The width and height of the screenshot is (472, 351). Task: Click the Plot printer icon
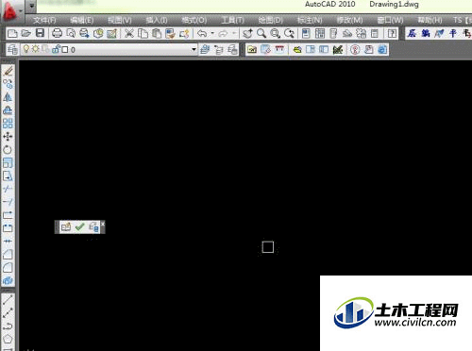coord(57,33)
